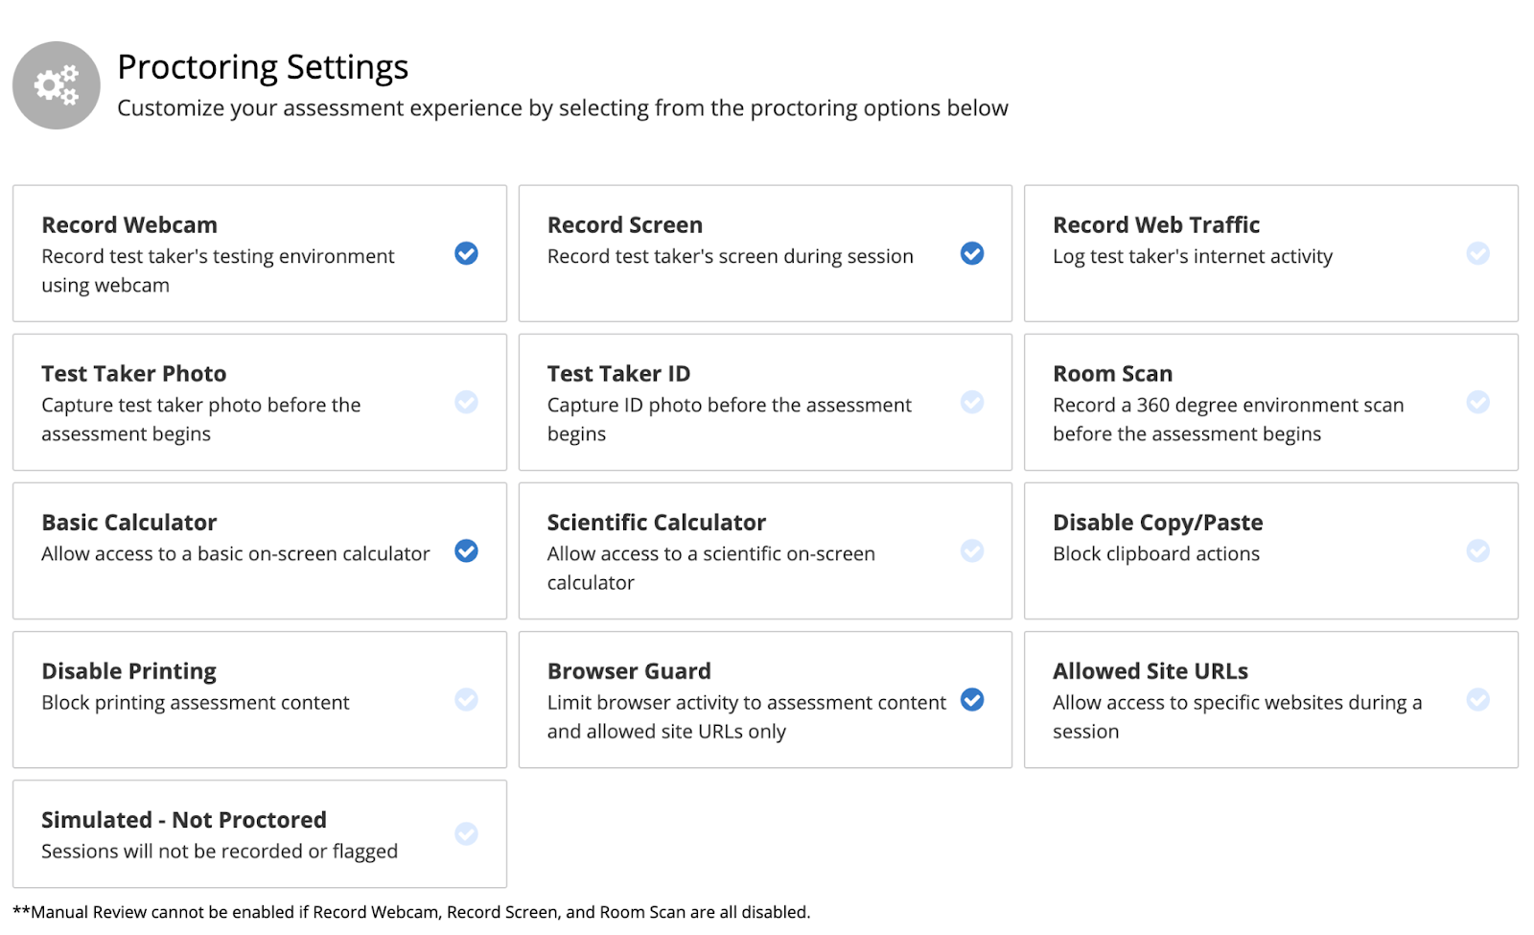
Task: Click 'Allow access to a scientific on-screen' text
Action: click(x=711, y=569)
